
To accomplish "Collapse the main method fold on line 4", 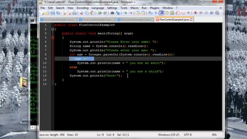I will pos(52,38).
